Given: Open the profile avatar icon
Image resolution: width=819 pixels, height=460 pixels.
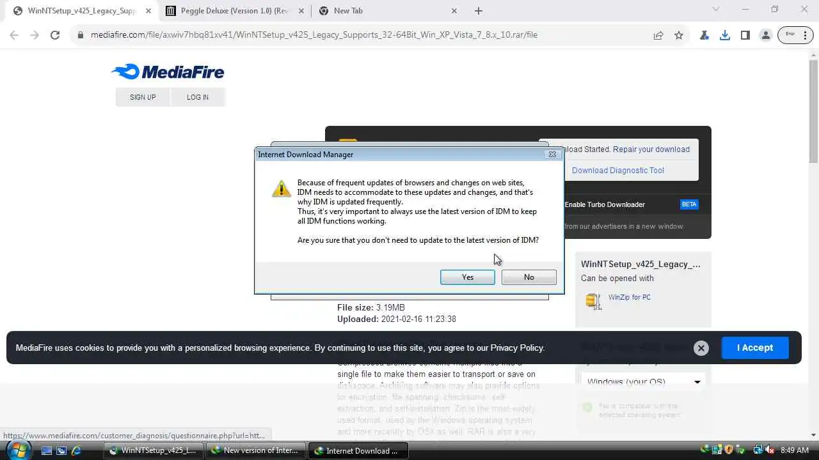Looking at the screenshot, I should pyautogui.click(x=766, y=35).
